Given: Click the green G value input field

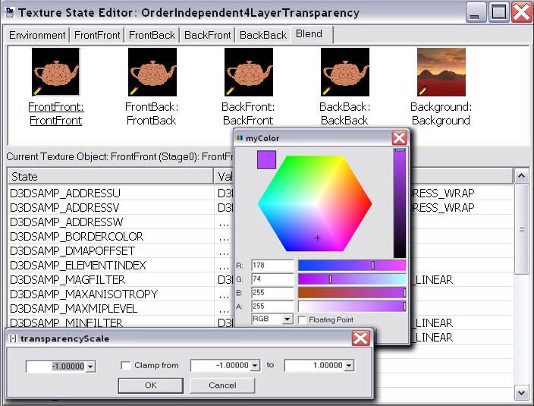Looking at the screenshot, I should pyautogui.click(x=272, y=279).
